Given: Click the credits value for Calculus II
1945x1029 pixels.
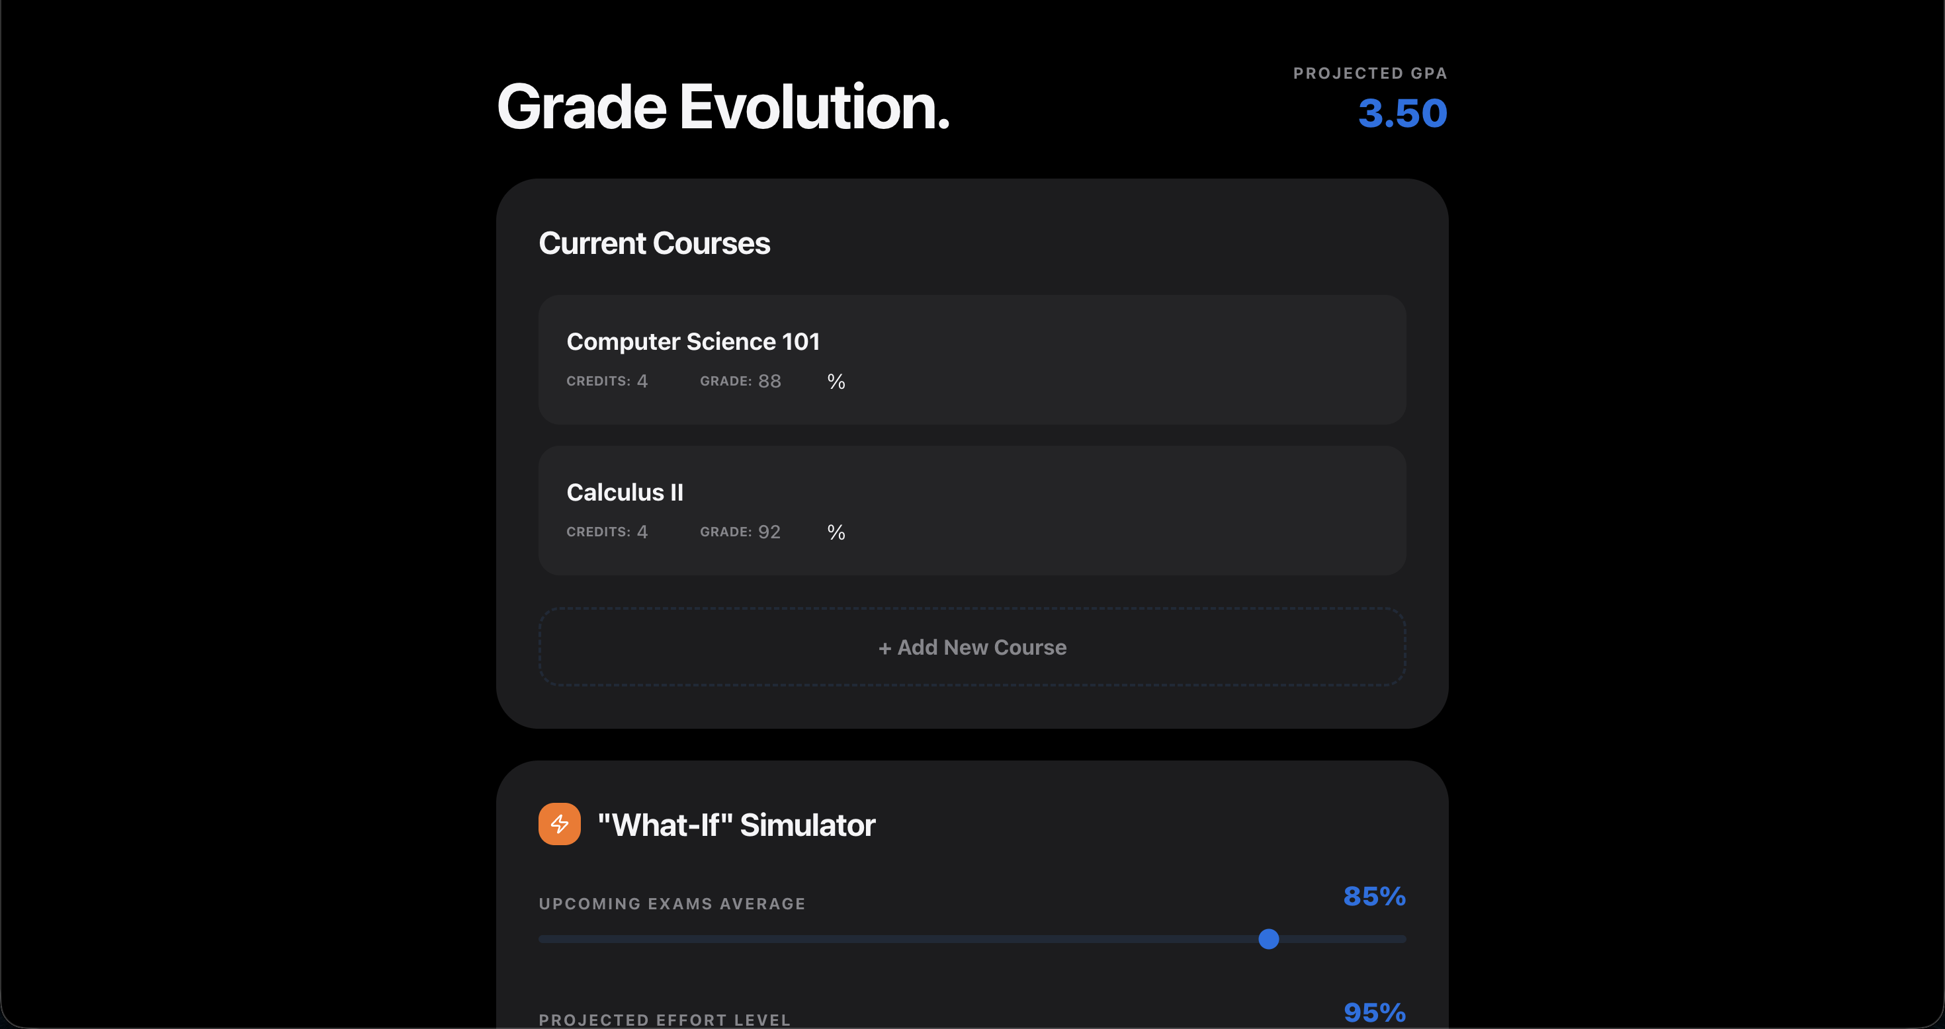Looking at the screenshot, I should click(x=642, y=532).
